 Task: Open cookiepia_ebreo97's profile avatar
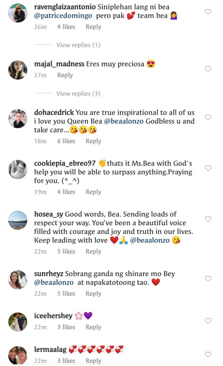click(x=18, y=169)
